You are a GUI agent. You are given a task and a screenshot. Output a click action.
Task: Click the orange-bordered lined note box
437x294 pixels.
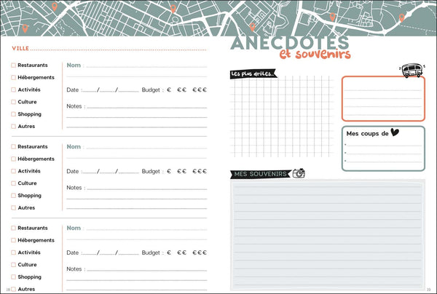click(x=383, y=98)
